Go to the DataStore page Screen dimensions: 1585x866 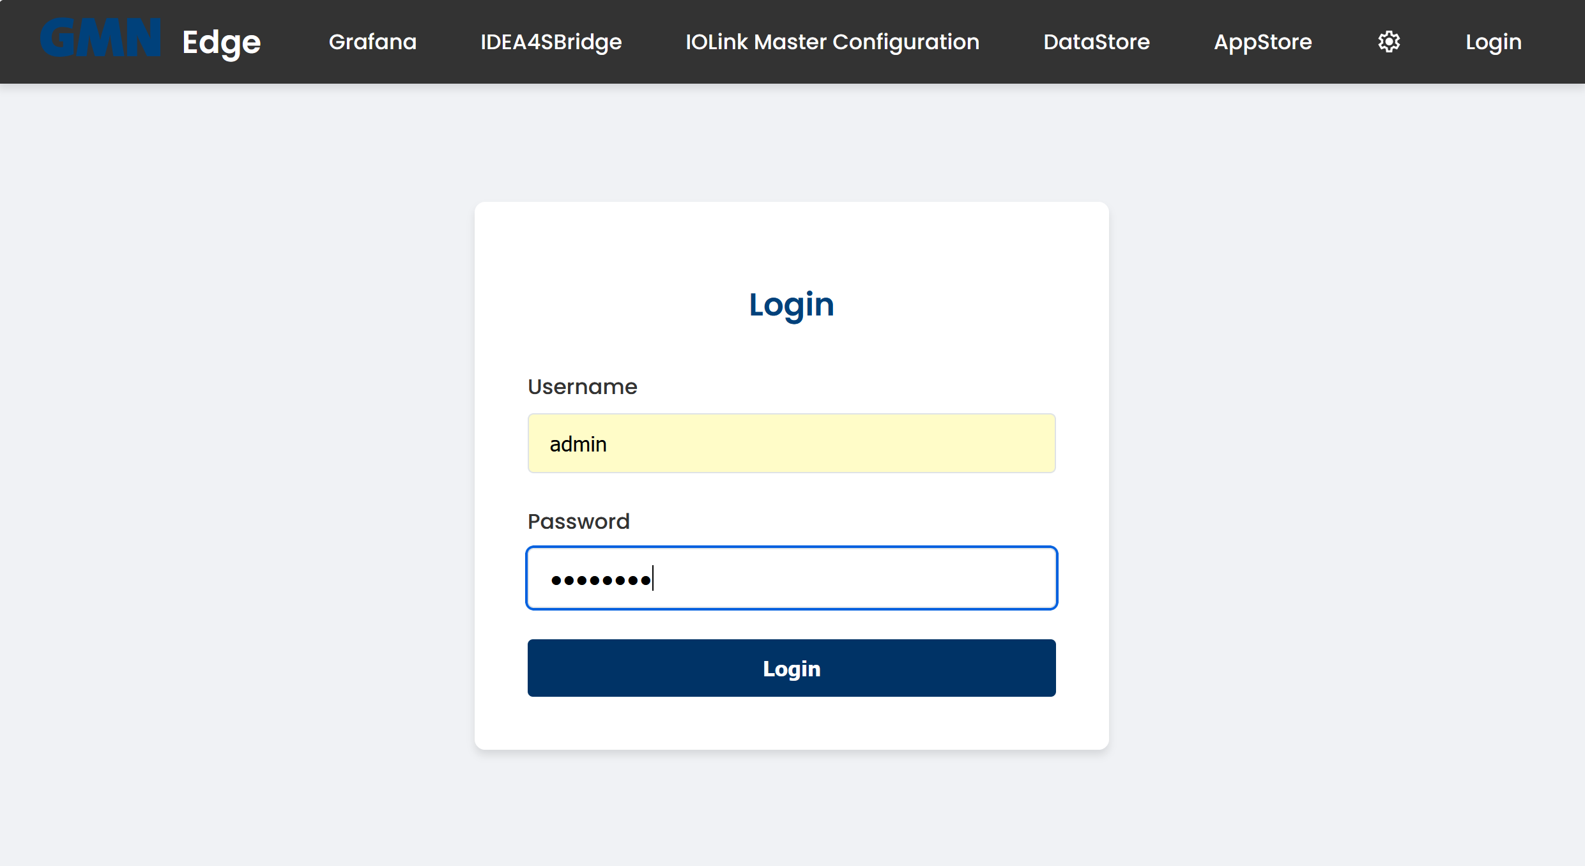click(1096, 42)
